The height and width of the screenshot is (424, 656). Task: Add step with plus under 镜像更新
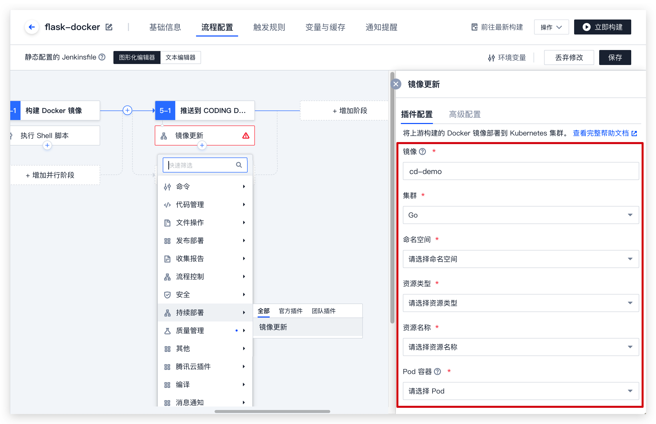coord(202,145)
